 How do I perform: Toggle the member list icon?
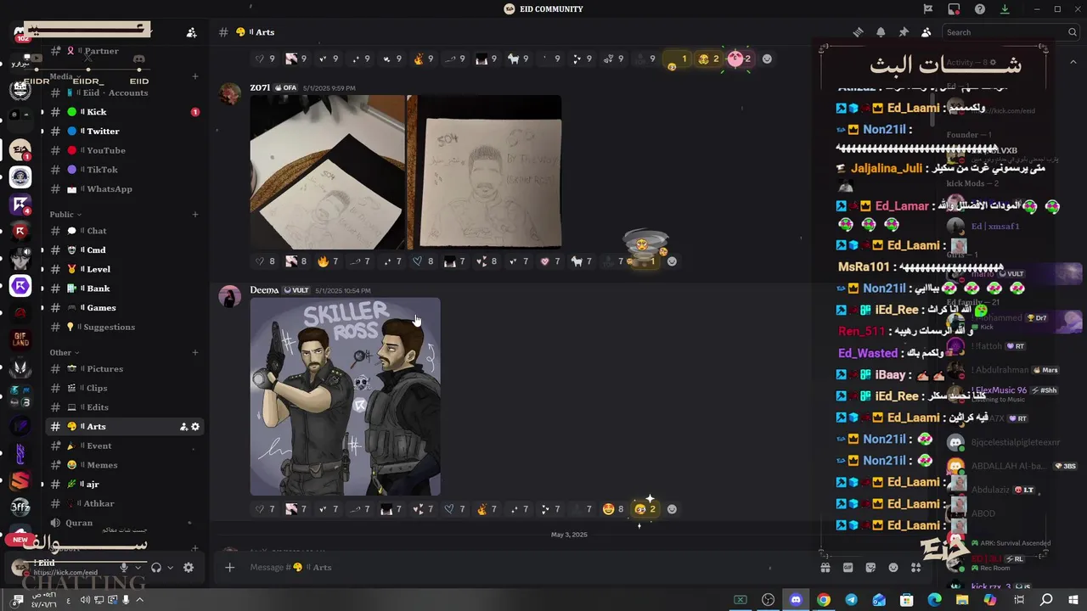(926, 32)
